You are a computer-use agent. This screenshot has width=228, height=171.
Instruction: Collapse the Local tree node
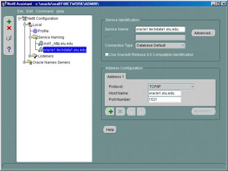(x=25, y=25)
